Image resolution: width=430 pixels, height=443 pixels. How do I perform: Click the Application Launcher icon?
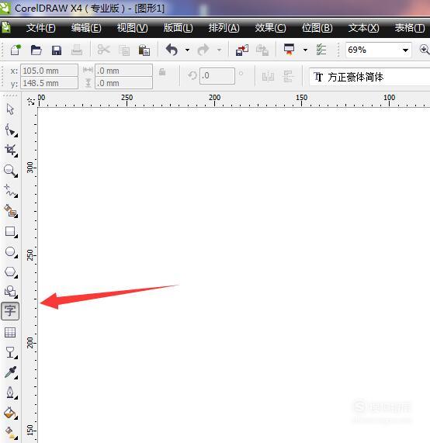289,50
